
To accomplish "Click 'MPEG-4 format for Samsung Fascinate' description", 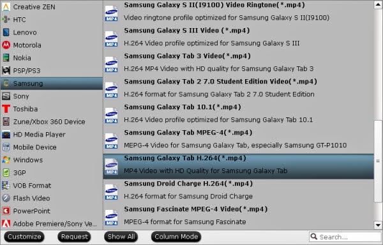I will click(x=185, y=221).
